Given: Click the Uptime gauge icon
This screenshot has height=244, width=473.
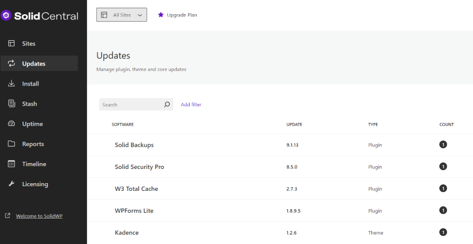Looking at the screenshot, I should pyautogui.click(x=11, y=123).
